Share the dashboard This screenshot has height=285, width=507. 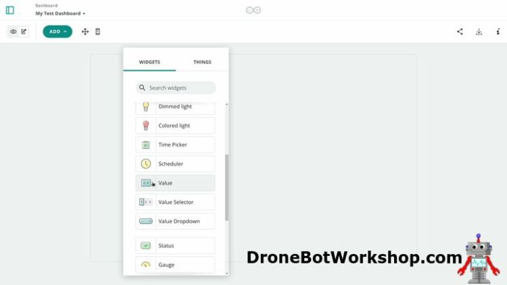tap(460, 32)
